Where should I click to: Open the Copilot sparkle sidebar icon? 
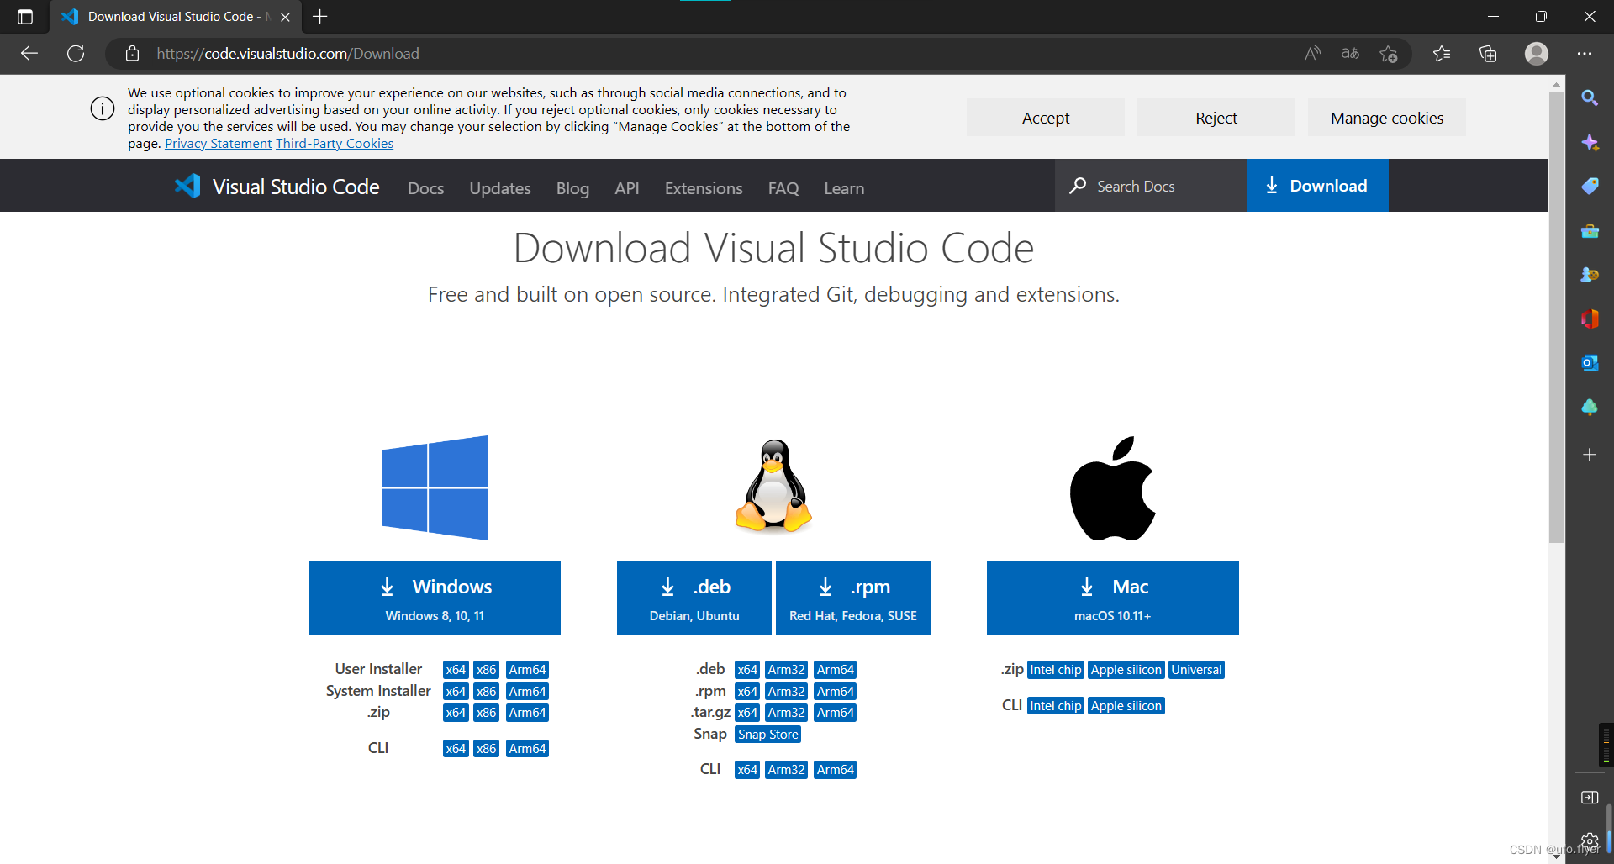[x=1590, y=143]
